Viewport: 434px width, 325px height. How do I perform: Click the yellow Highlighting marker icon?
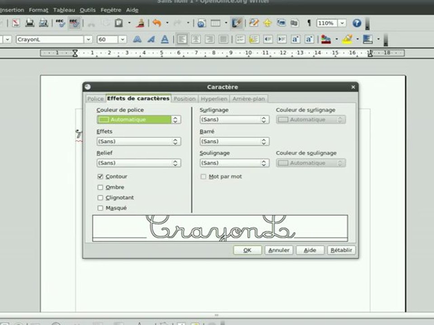347,39
